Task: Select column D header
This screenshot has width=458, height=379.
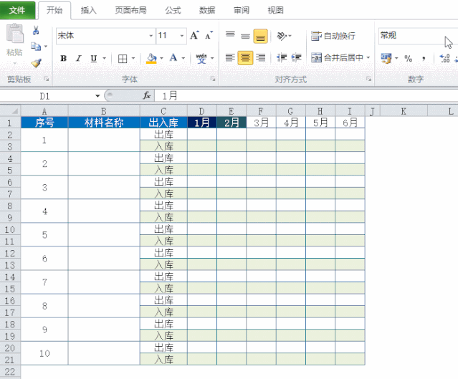Action: (x=202, y=111)
